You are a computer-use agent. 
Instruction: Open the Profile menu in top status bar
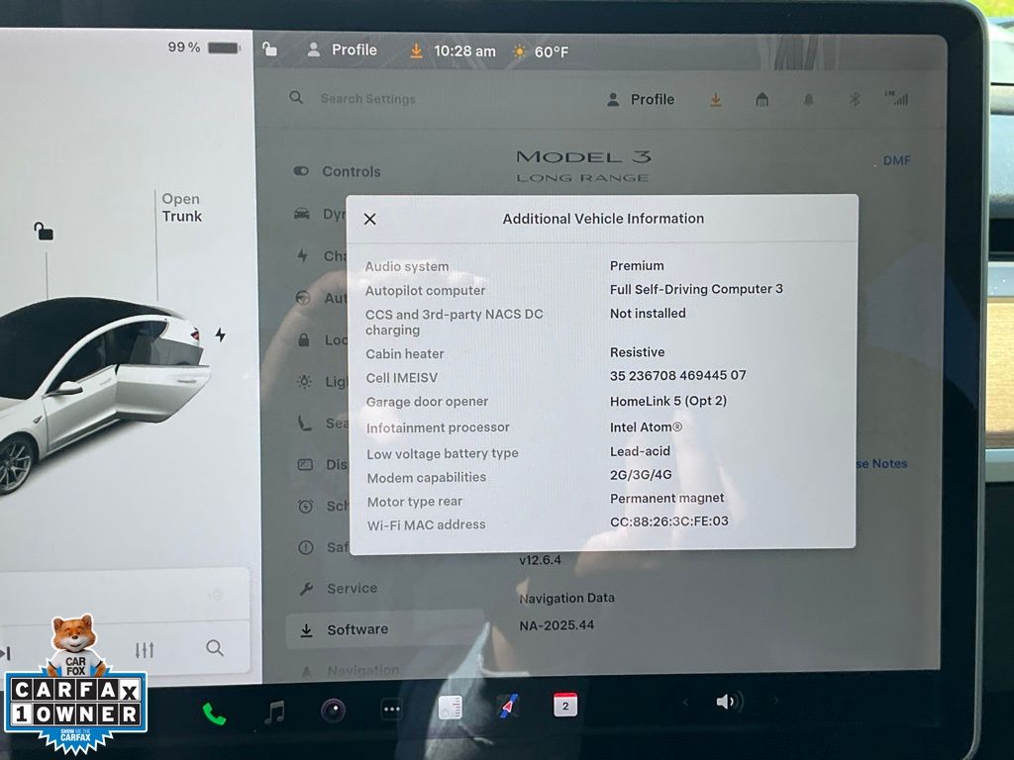tap(343, 49)
